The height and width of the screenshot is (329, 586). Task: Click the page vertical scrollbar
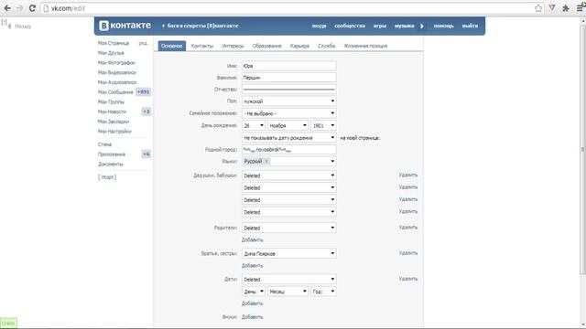583,149
